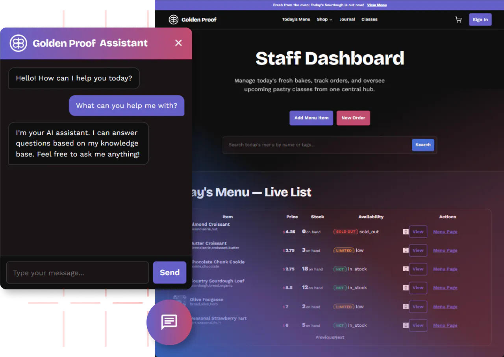Click the Golden Proof brand name in header

(199, 19)
